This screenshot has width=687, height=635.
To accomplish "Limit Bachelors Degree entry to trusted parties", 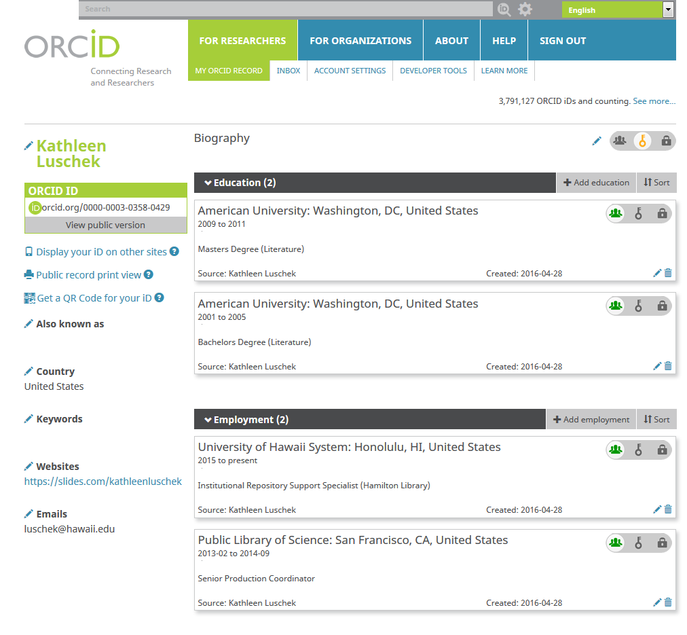I will point(638,306).
